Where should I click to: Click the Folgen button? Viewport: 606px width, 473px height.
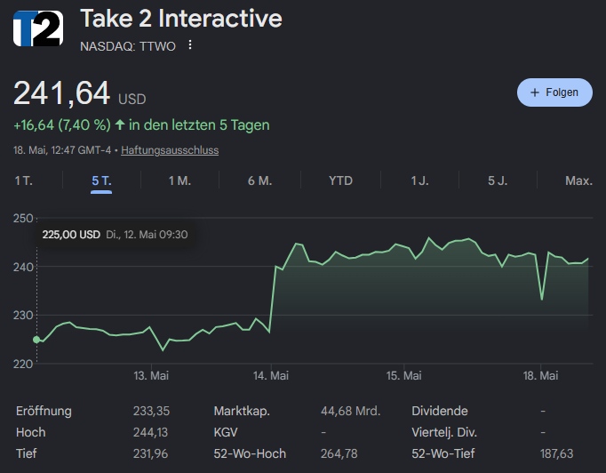click(554, 92)
